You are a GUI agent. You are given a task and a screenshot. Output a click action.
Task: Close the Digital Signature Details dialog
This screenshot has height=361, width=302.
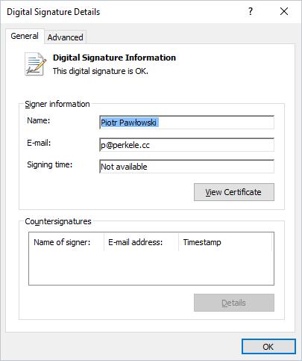pyautogui.click(x=284, y=11)
